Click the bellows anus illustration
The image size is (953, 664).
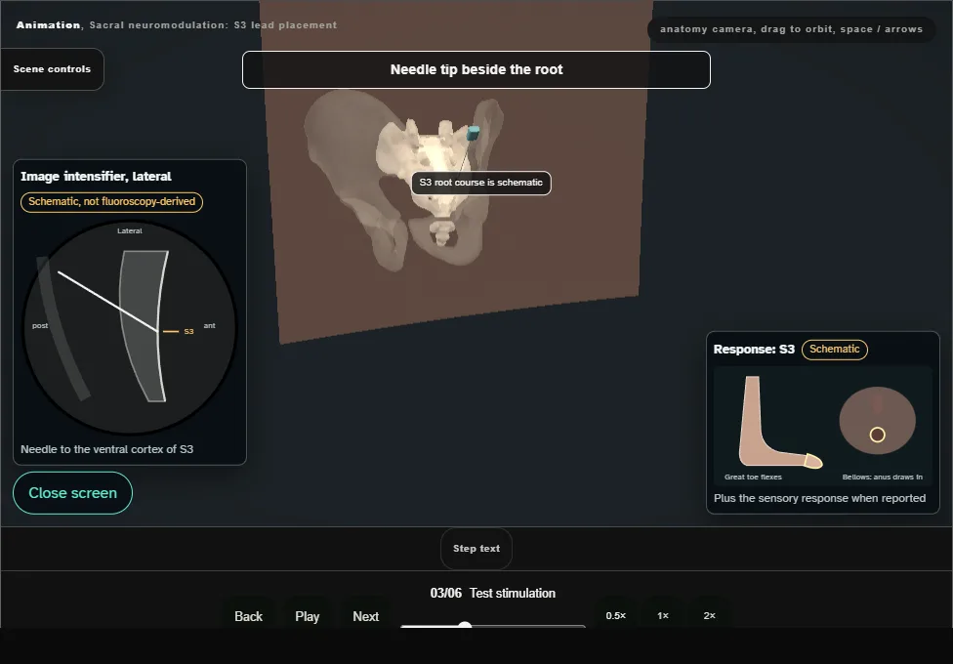coord(877,420)
